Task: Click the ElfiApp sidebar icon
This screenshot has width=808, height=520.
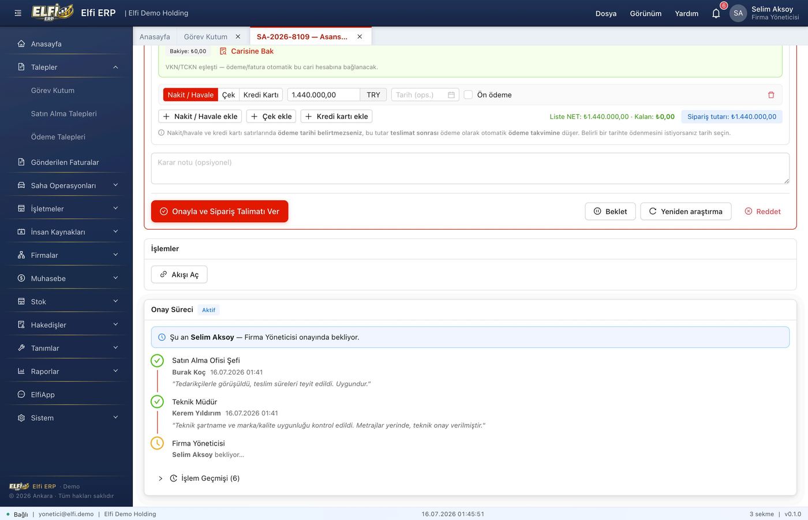Action: pyautogui.click(x=21, y=395)
